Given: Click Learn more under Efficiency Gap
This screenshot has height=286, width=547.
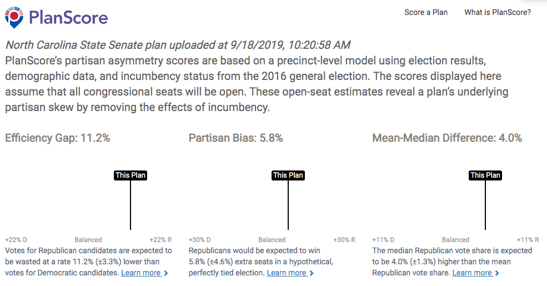Looking at the screenshot, I should point(141,273).
